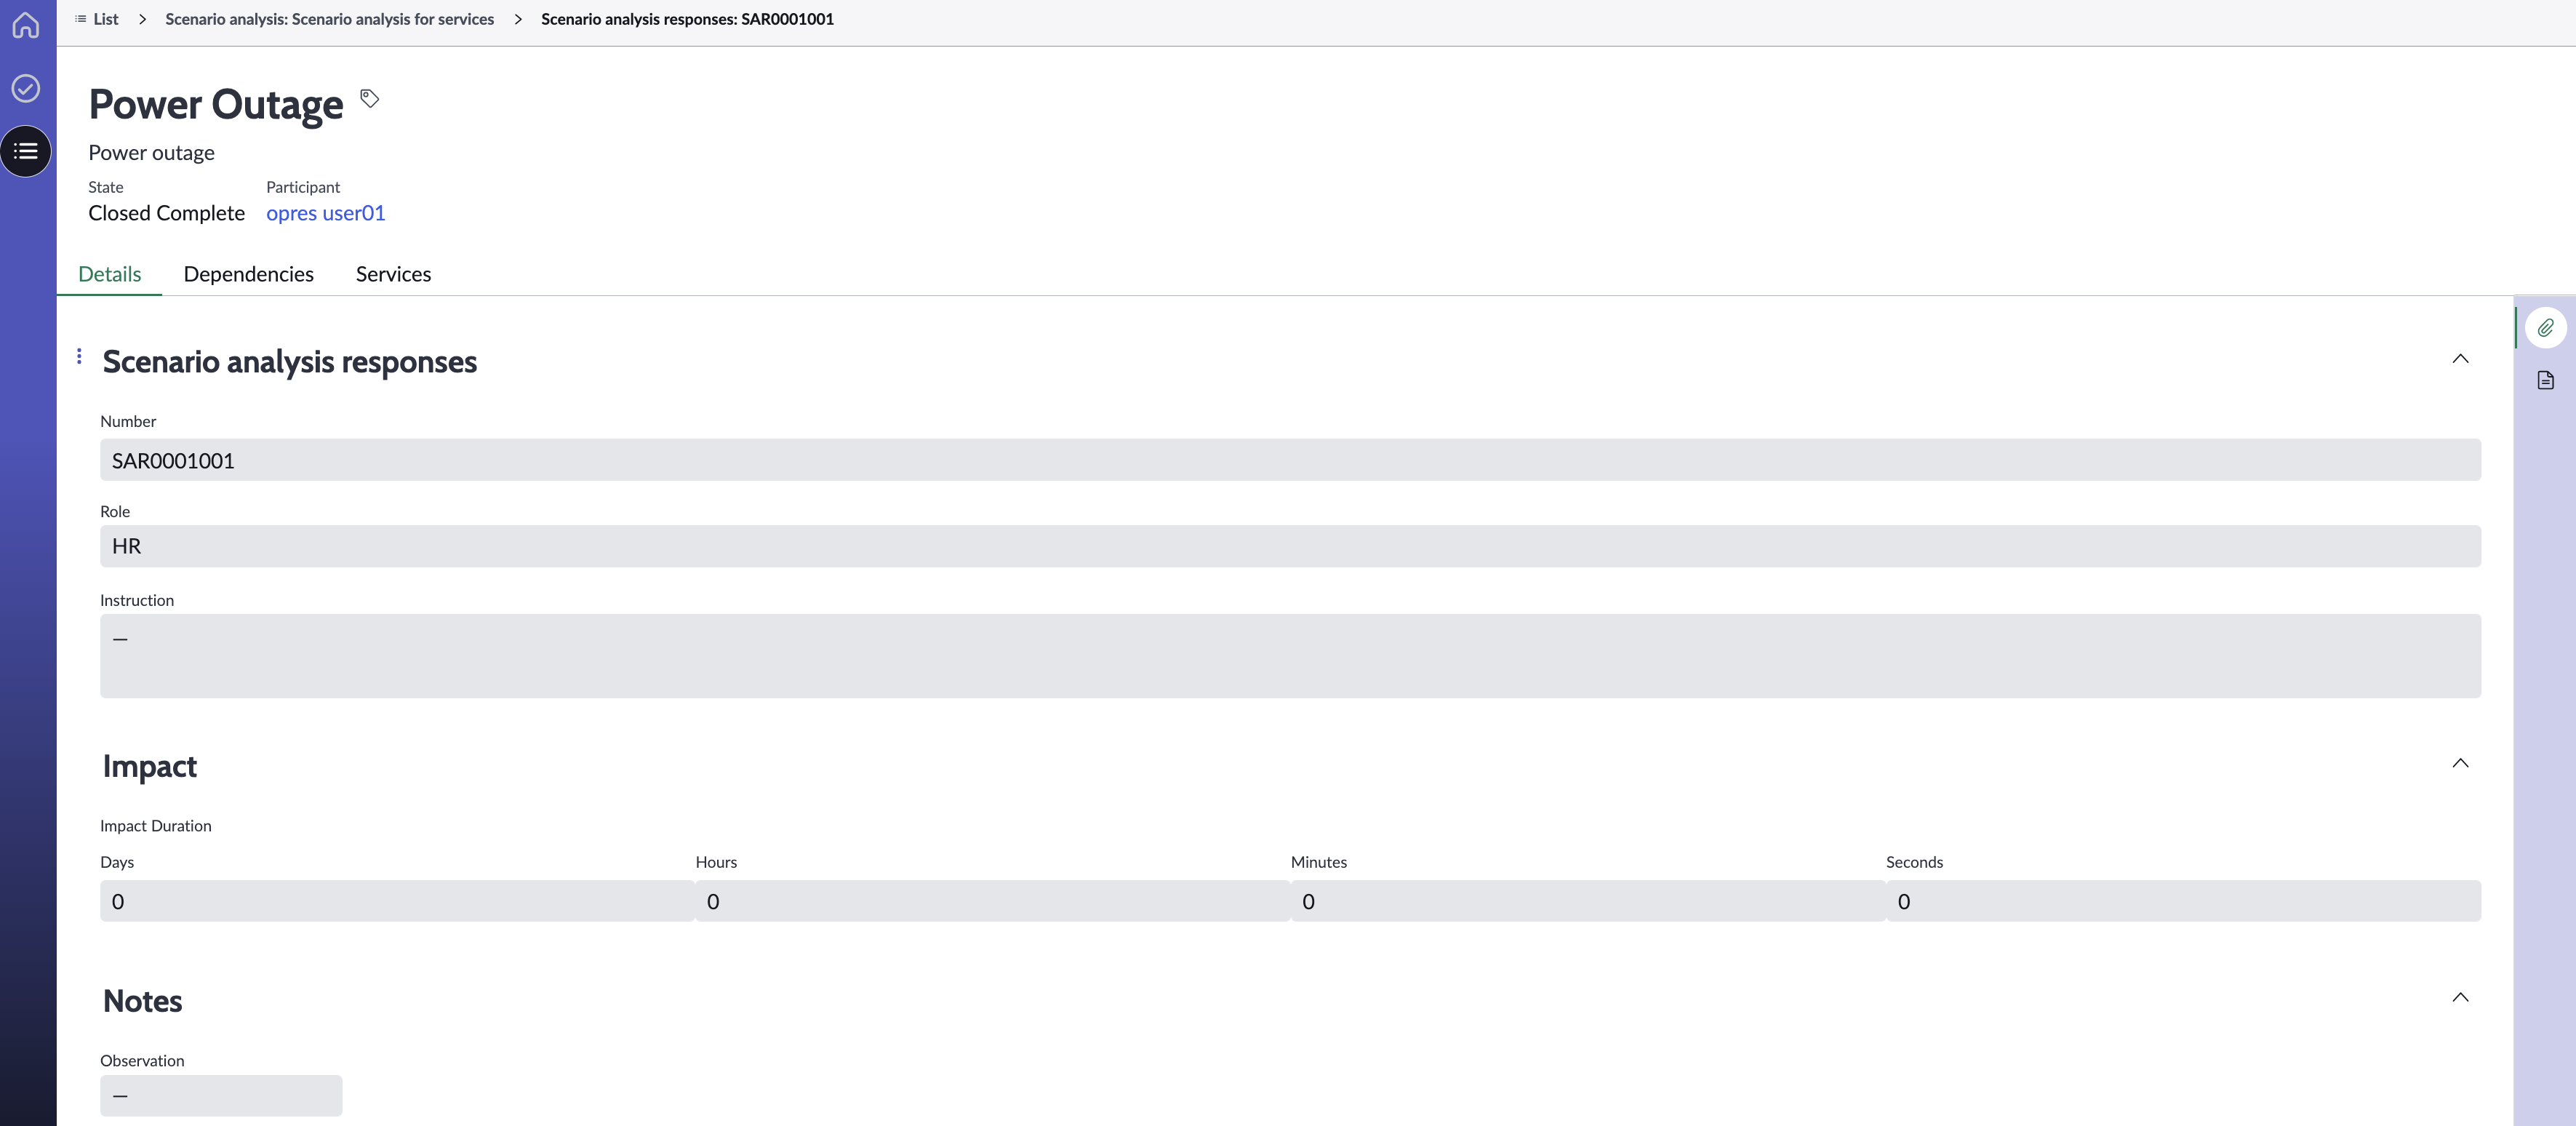Click the Observation field

click(x=221, y=1096)
